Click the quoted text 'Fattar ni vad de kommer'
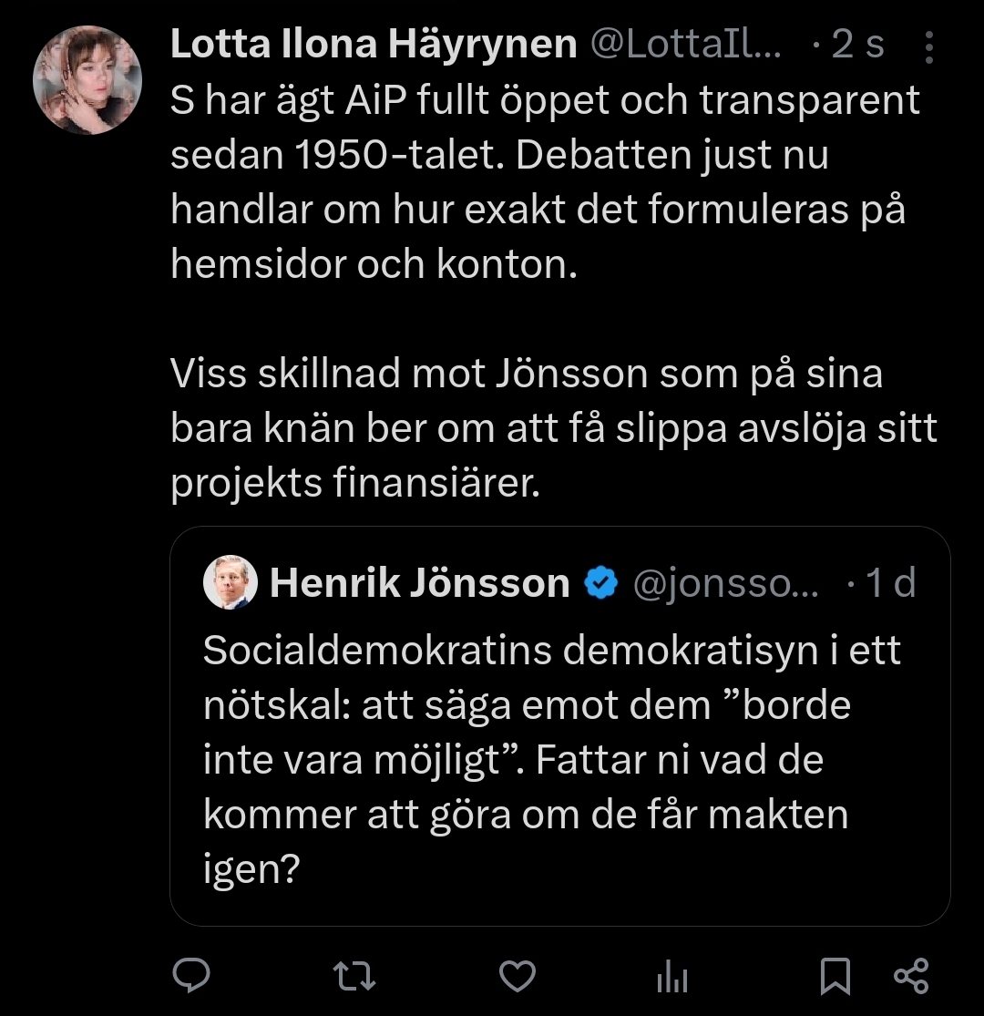Screen dimensions: 984x1016 click(679, 759)
